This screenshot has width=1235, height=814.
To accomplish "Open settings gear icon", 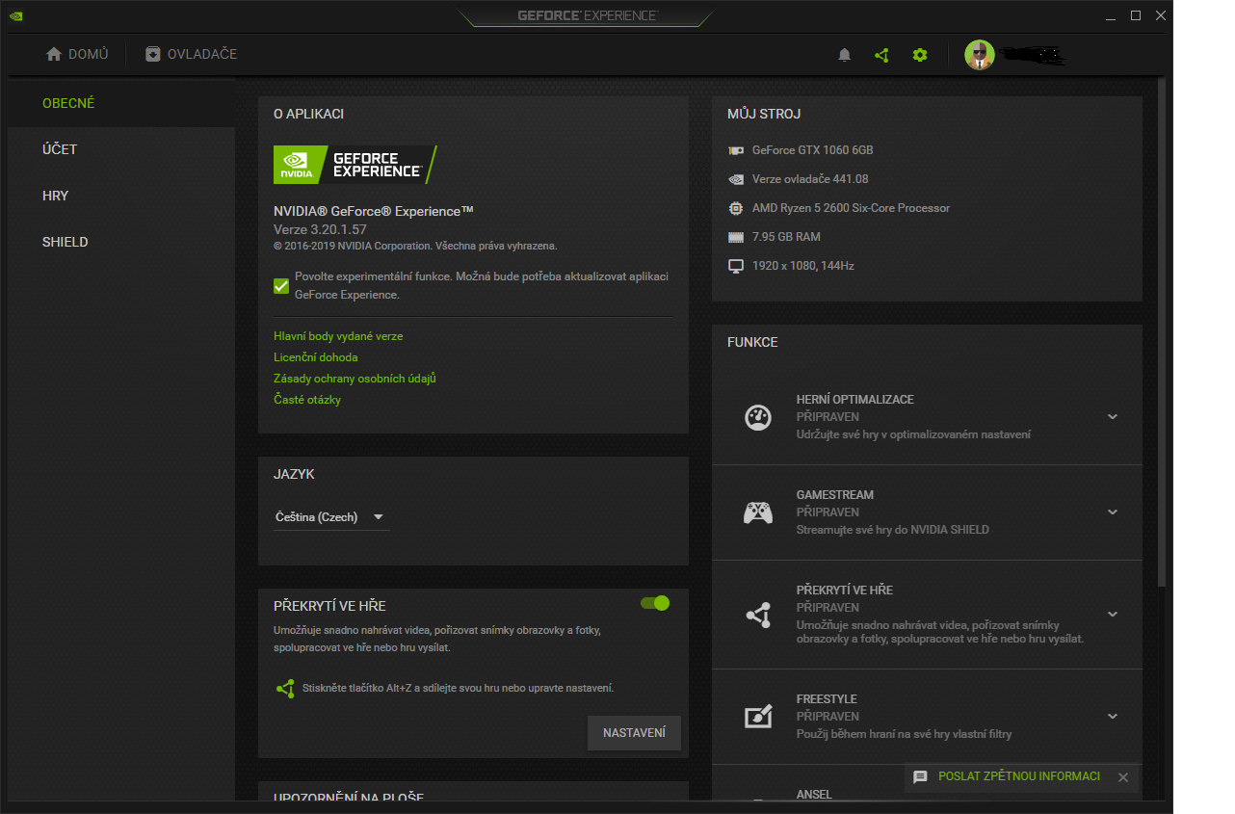I will coord(920,55).
